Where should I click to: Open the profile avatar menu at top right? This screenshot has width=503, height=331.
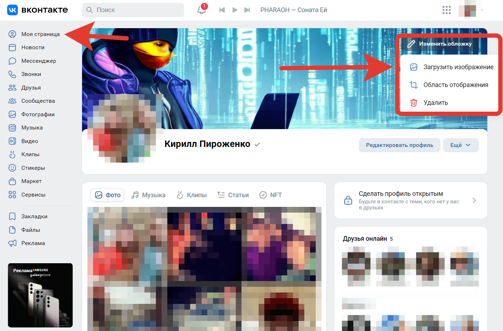point(468,10)
